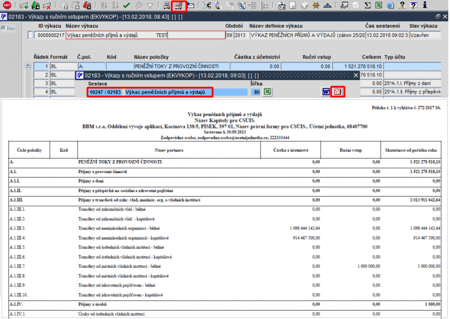
Task: Click the highlighted print report icon in toolbar
Action: 178,6
